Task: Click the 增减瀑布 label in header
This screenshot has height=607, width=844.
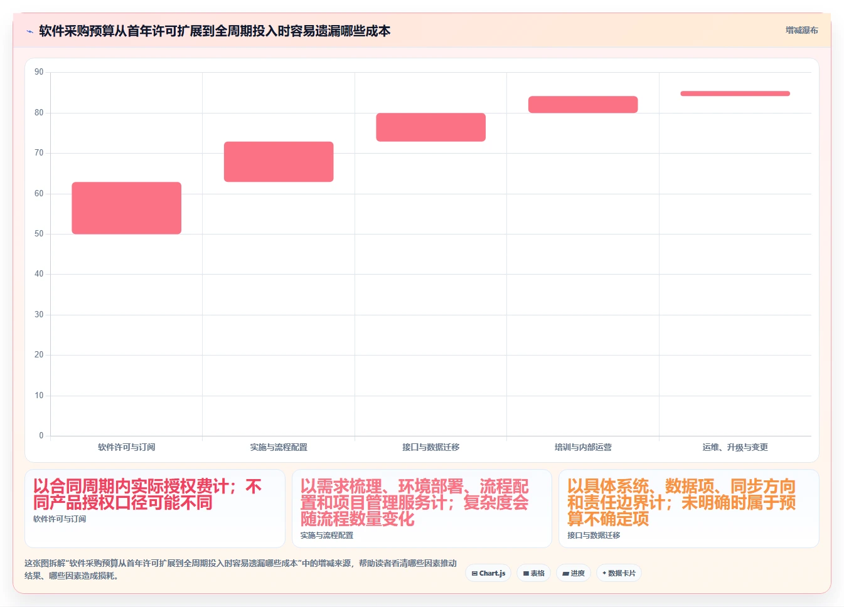Action: (x=801, y=30)
